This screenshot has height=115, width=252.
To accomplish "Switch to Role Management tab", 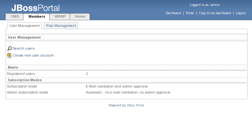I will tap(61, 26).
